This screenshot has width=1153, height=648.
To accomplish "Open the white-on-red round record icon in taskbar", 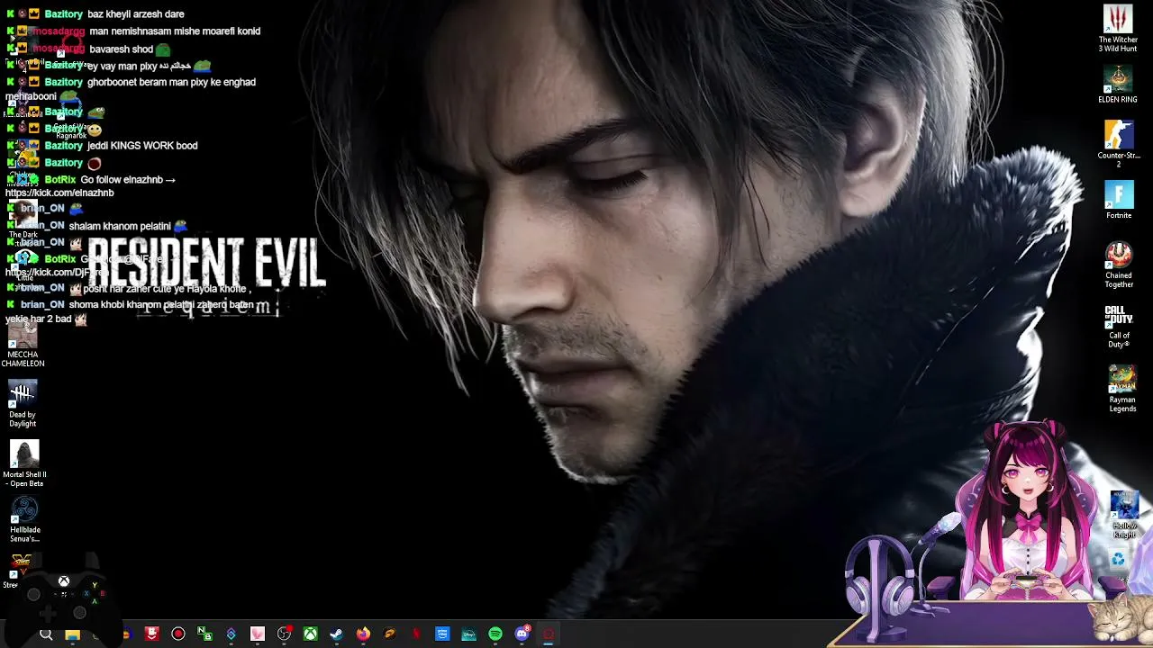I will point(178,634).
